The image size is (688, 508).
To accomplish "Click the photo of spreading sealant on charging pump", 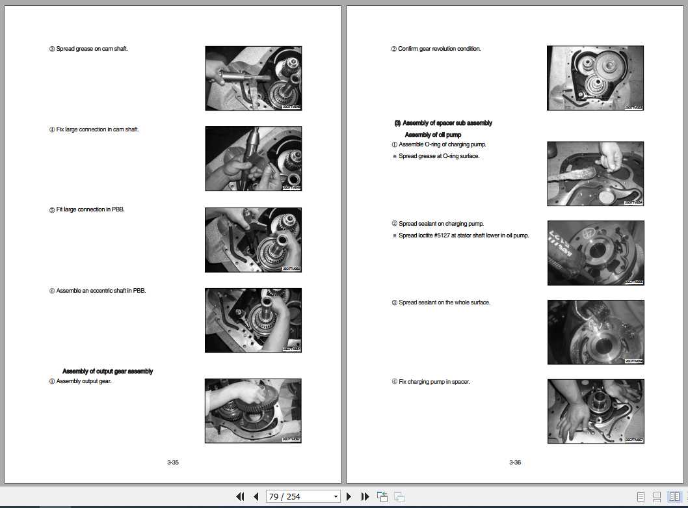I will [x=596, y=253].
